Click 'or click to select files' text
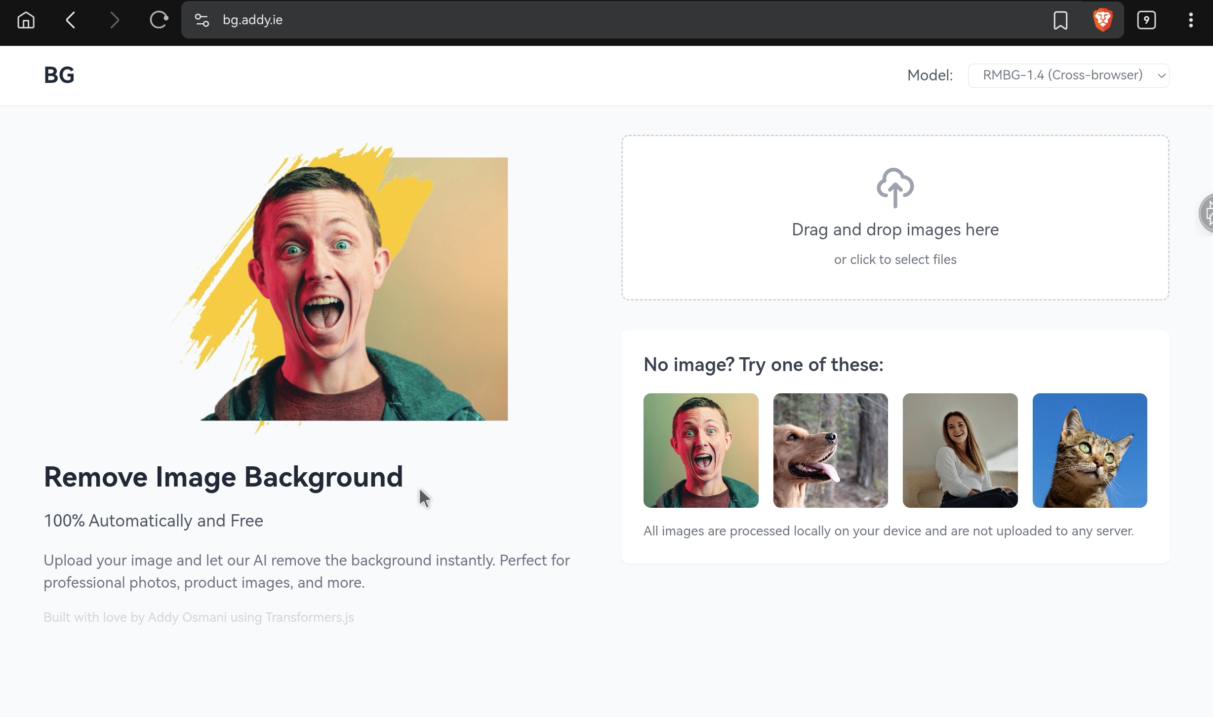This screenshot has width=1213, height=717. tap(895, 260)
